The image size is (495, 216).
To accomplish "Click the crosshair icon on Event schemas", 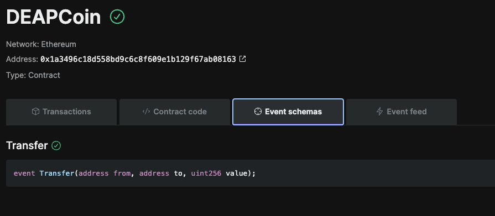I will click(x=258, y=111).
